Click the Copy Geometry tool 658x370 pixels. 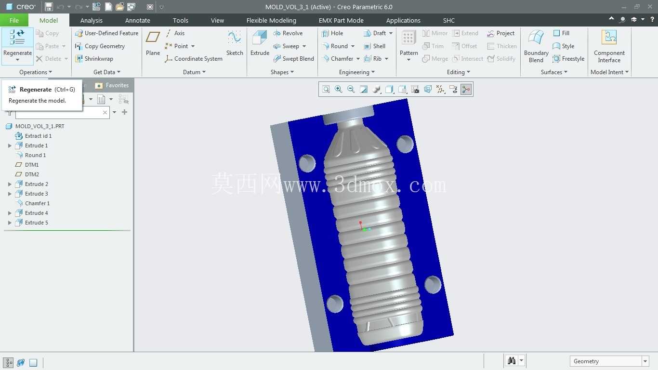coord(100,46)
